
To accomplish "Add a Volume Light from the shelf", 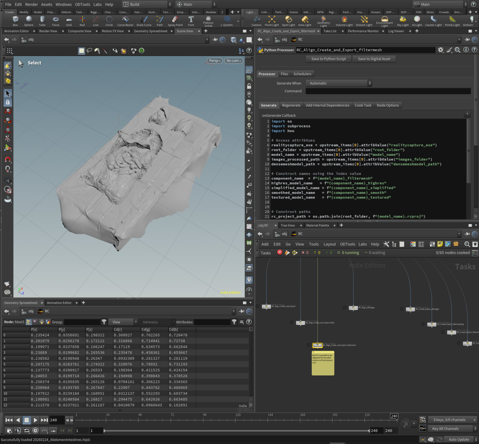I will 344,21.
